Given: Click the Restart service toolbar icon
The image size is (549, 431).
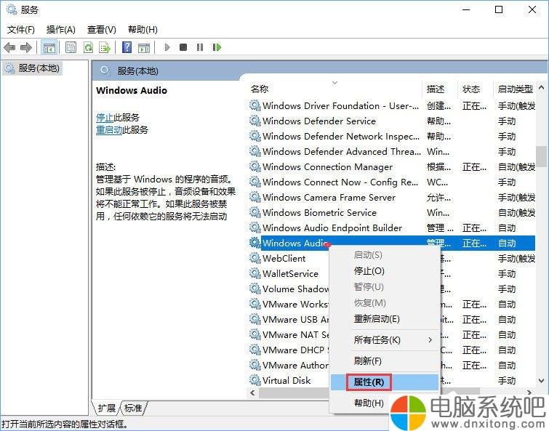Looking at the screenshot, I should click(x=217, y=47).
